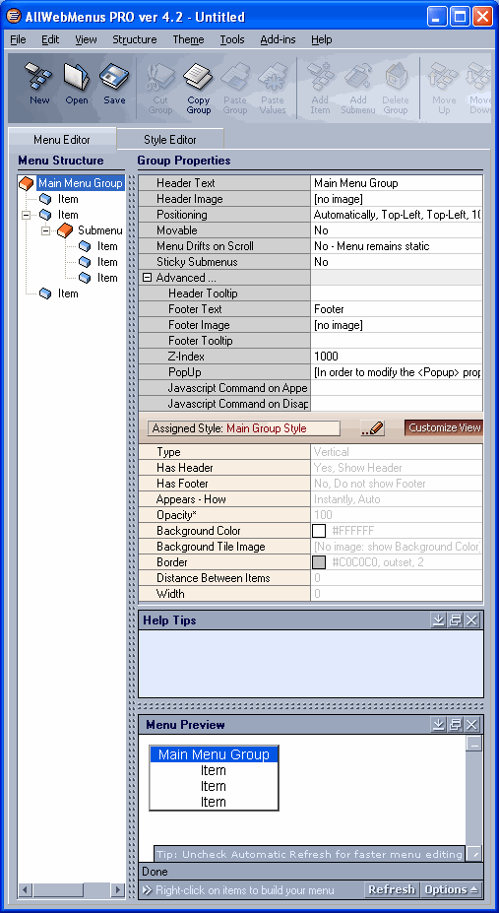Dock the Help Tips panel arrow icon
Image resolution: width=499 pixels, height=913 pixels.
pyautogui.click(x=438, y=620)
